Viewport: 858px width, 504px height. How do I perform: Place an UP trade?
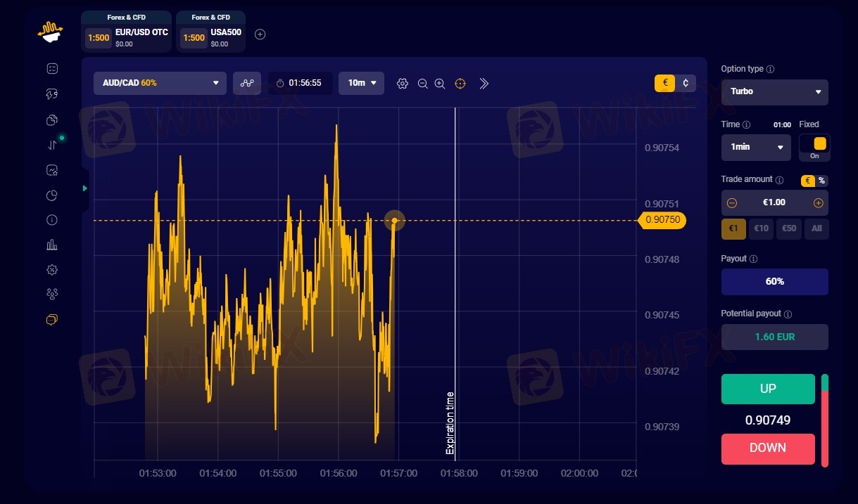pyautogui.click(x=768, y=389)
